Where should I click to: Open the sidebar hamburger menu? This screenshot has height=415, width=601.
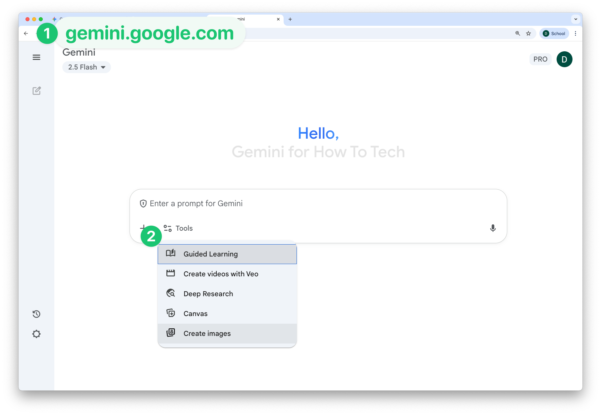click(x=36, y=57)
